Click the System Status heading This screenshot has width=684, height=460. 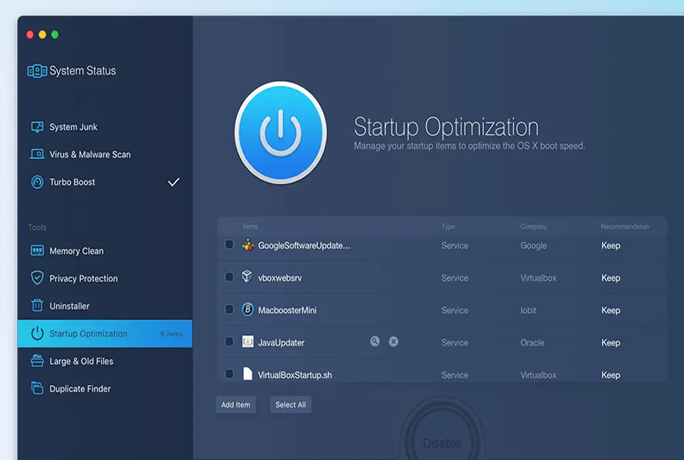82,70
